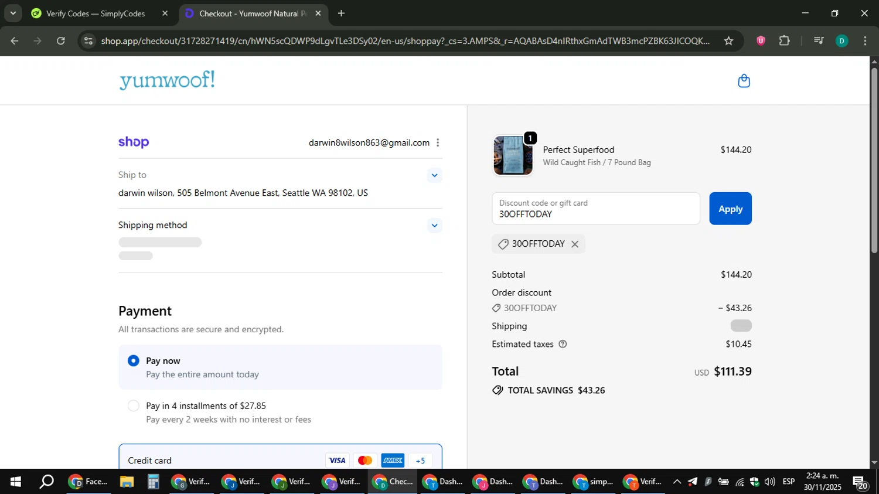Viewport: 879px width, 494px height.
Task: Open the browser extensions puzzle icon
Action: [x=784, y=40]
